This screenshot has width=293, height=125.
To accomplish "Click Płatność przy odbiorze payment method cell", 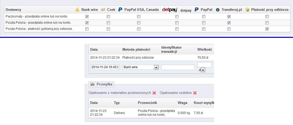I will point(138,58).
